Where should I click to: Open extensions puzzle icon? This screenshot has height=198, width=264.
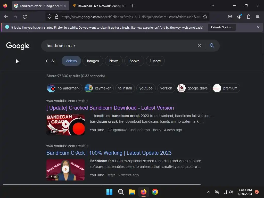pos(249,16)
